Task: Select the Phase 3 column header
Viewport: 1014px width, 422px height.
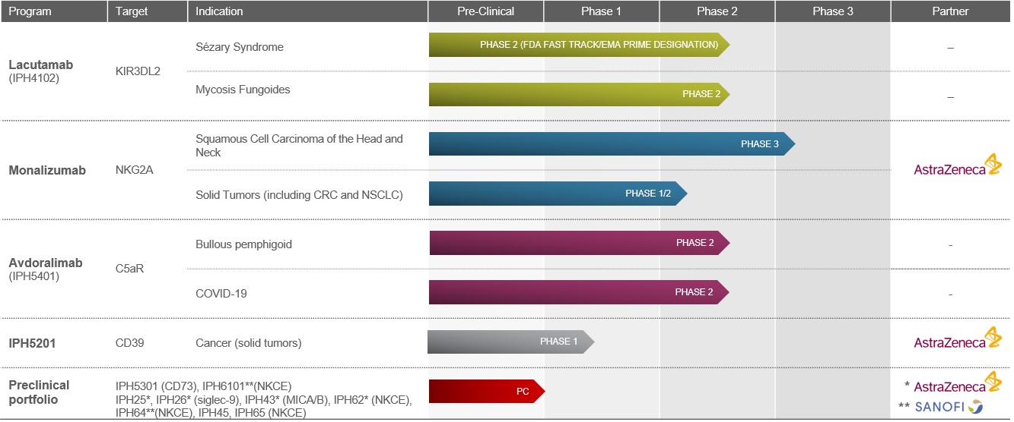Action: click(x=832, y=11)
